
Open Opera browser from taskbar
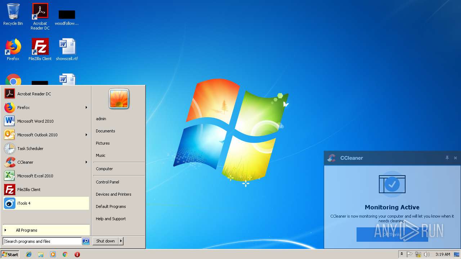click(x=77, y=254)
